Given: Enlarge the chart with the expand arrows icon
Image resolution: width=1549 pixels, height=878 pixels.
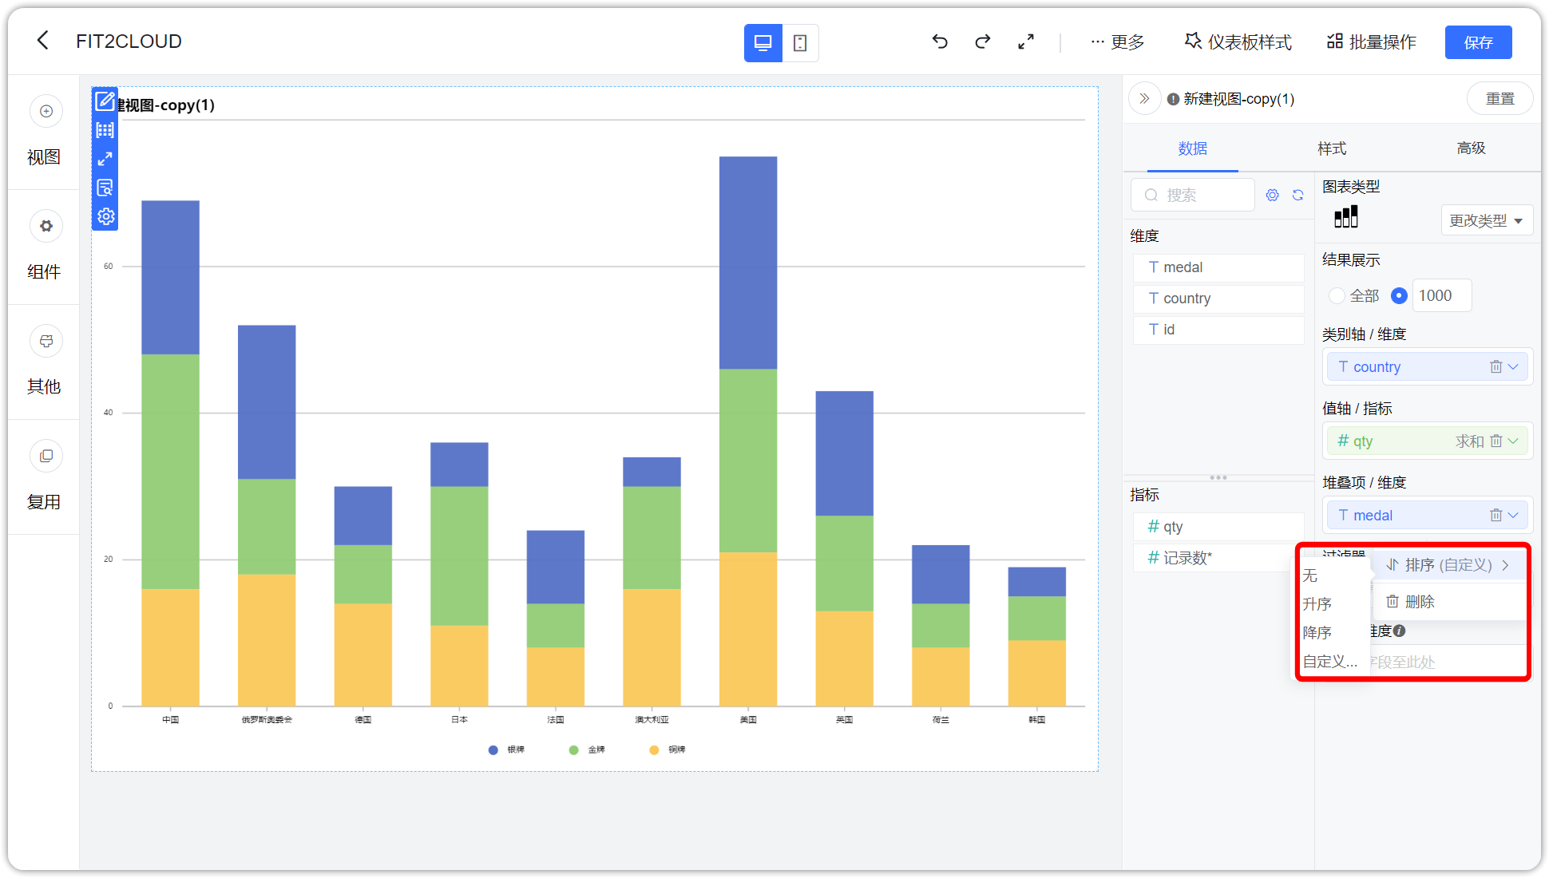Looking at the screenshot, I should pos(105,159).
